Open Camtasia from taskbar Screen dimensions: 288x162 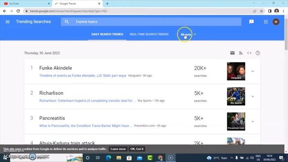coord(150,158)
